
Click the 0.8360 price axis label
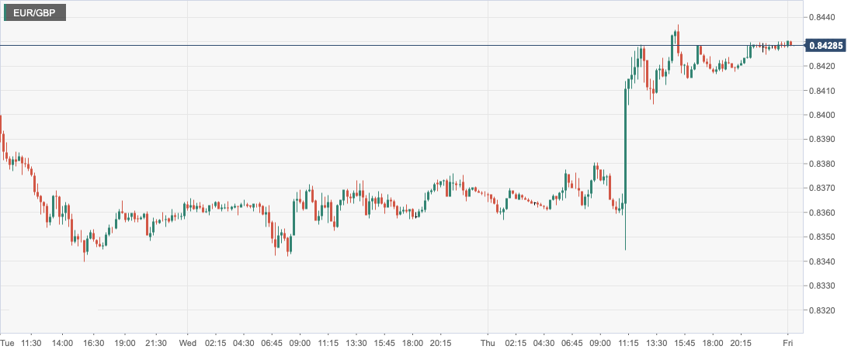click(822, 213)
